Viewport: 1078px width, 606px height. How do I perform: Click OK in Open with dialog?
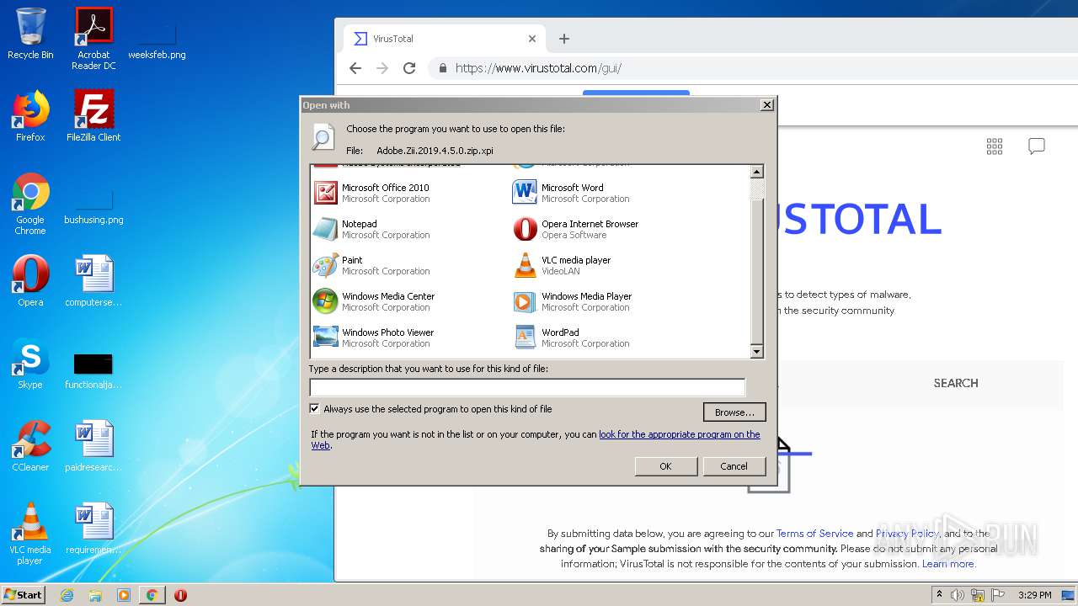pos(665,466)
